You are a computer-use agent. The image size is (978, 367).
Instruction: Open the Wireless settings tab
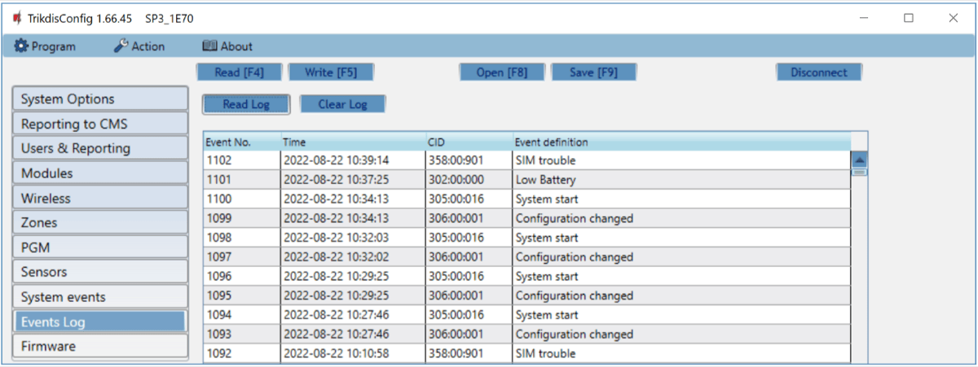tap(100, 198)
